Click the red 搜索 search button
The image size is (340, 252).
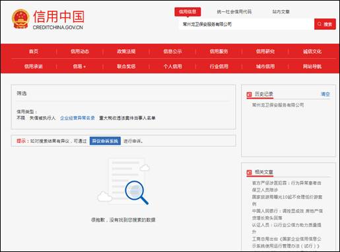(325, 24)
